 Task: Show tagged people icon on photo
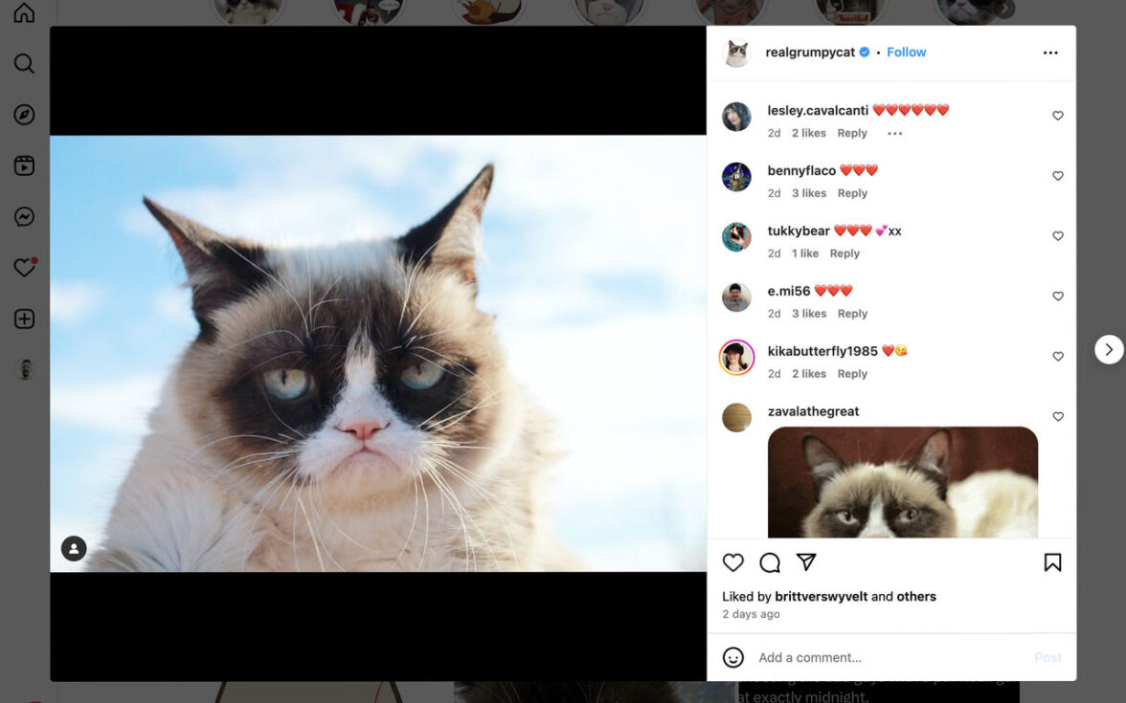tap(74, 549)
